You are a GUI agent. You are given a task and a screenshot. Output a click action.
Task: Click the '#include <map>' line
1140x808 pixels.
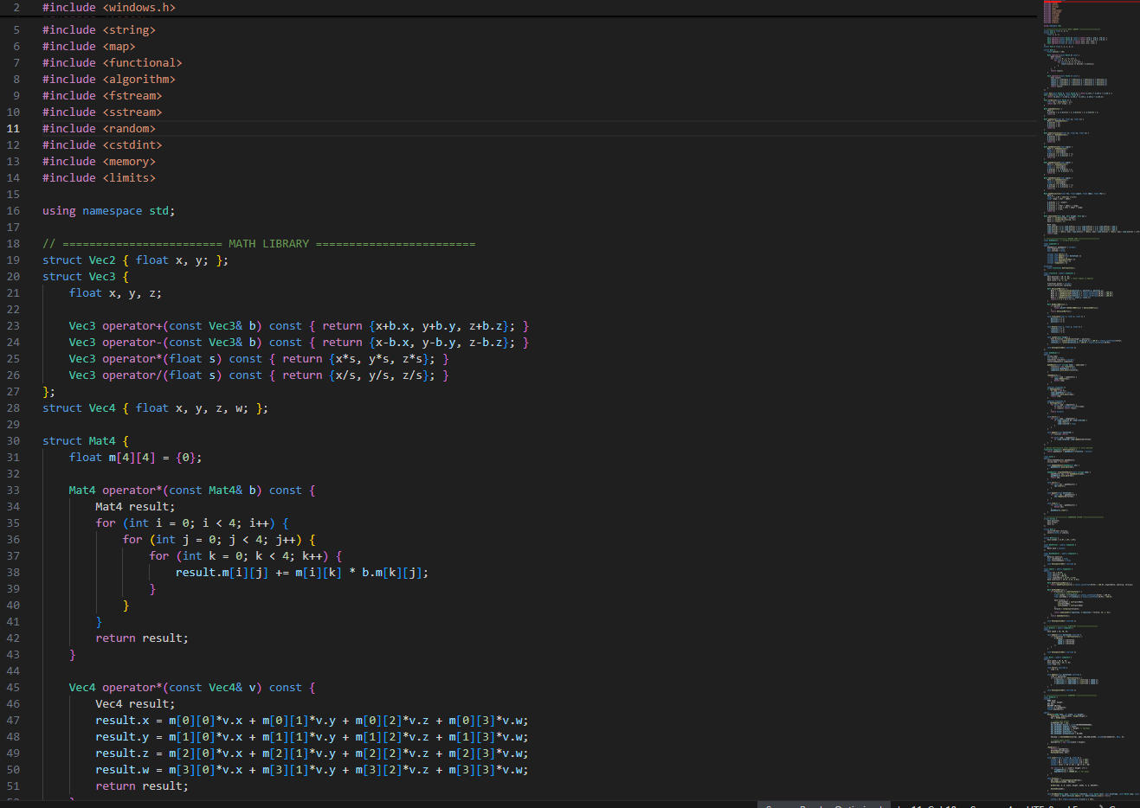pyautogui.click(x=89, y=46)
